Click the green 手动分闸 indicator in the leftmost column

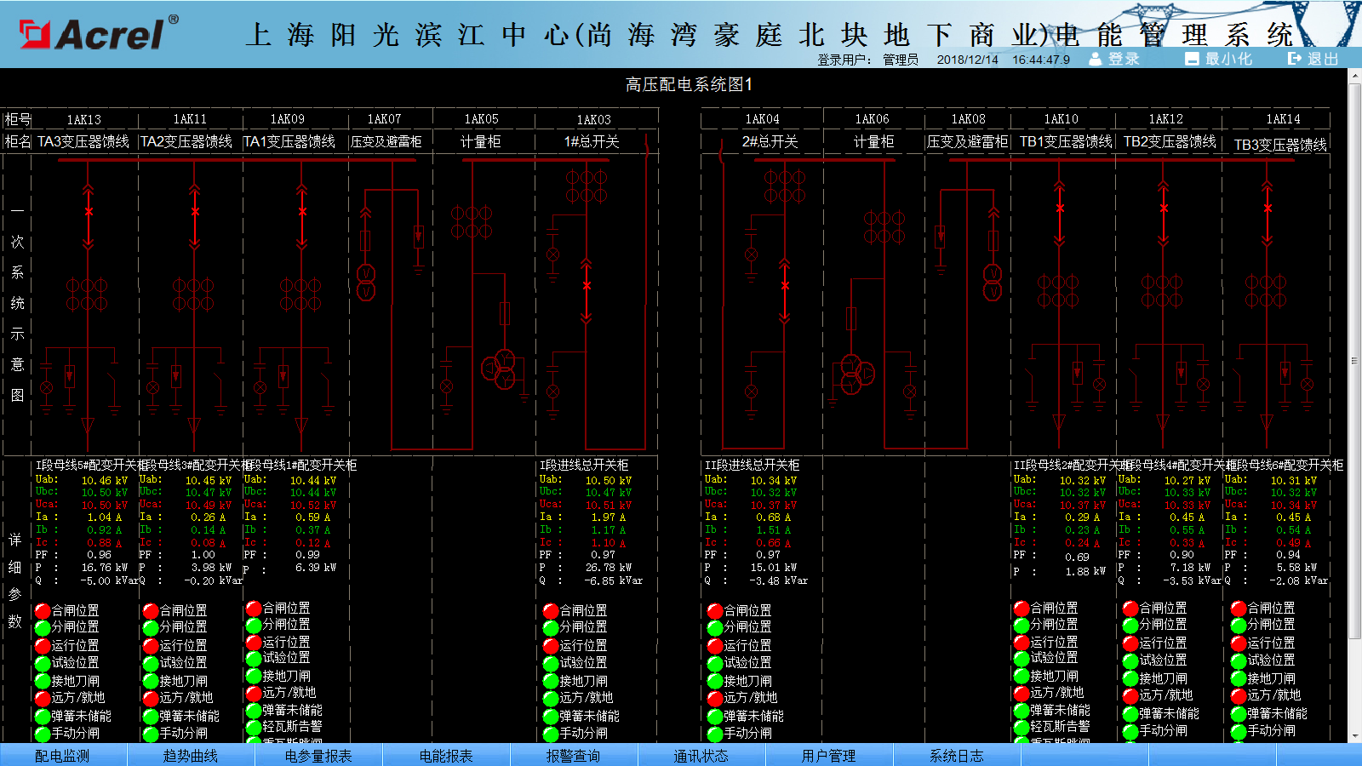[x=43, y=733]
